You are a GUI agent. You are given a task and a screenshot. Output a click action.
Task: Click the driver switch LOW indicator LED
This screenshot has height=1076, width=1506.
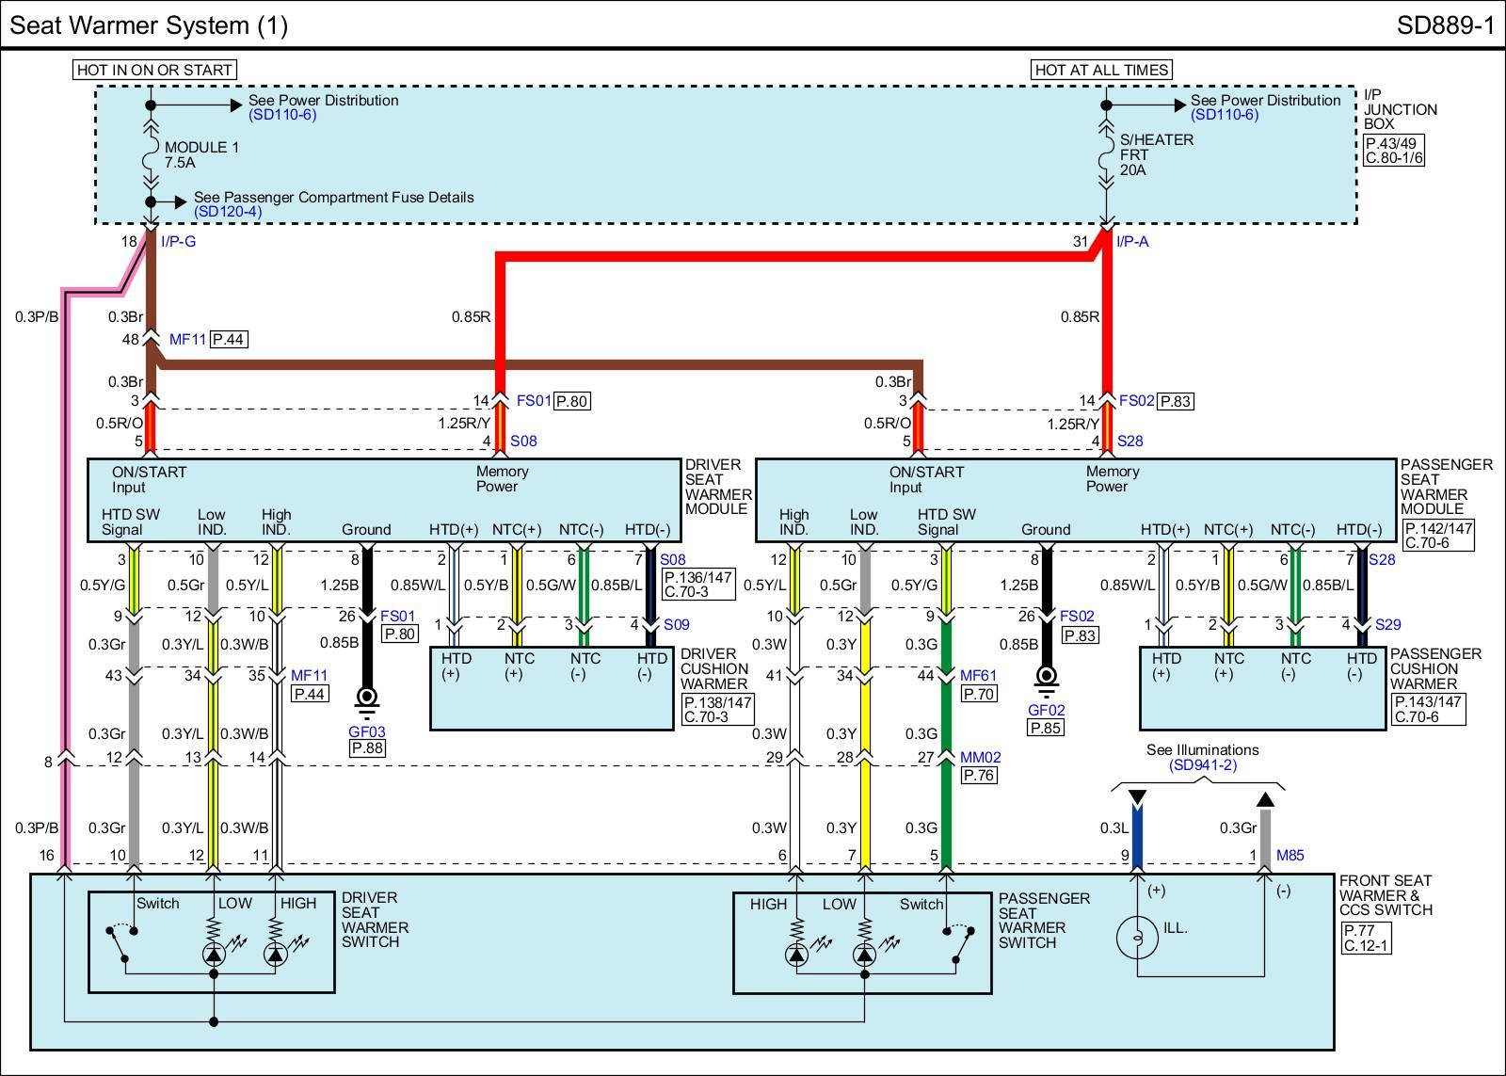[214, 955]
